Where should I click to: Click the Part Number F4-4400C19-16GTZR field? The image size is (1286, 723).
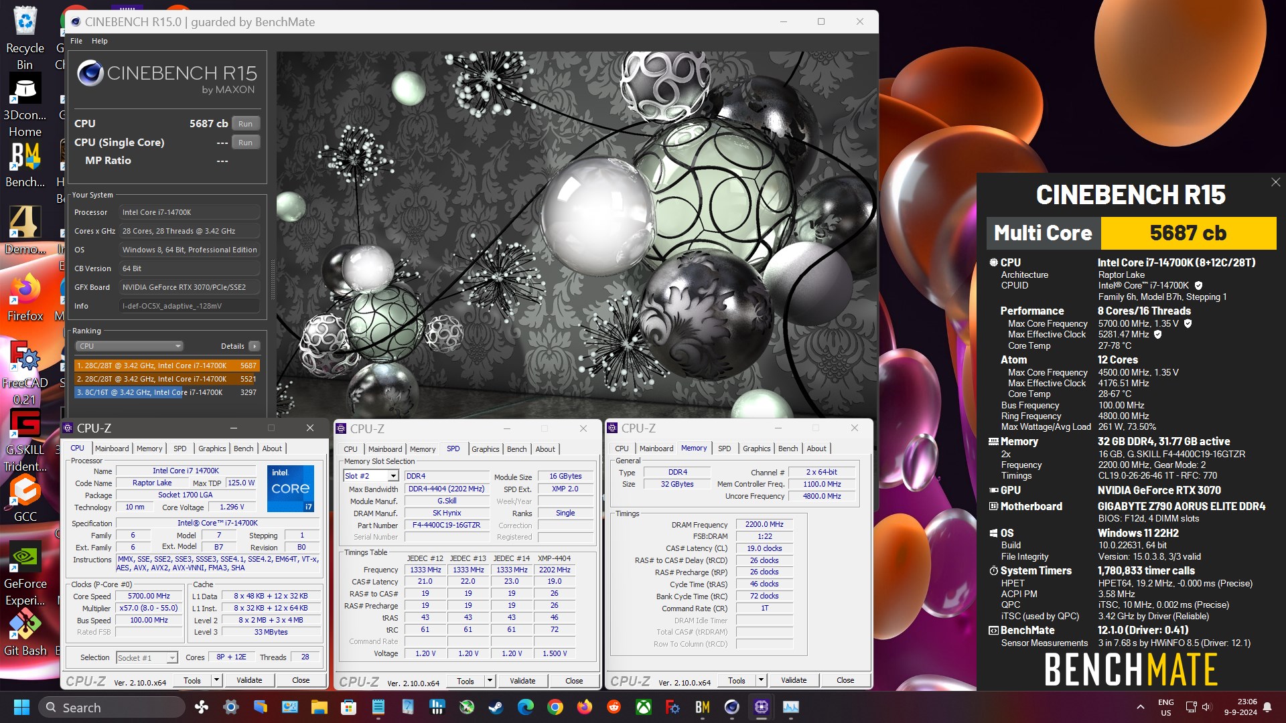click(x=446, y=525)
